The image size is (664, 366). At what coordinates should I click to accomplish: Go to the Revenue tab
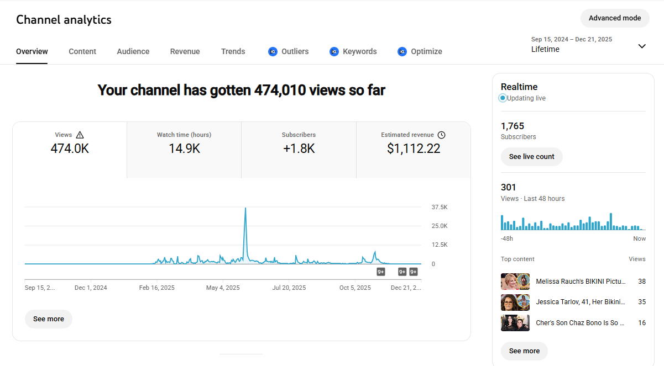click(185, 51)
